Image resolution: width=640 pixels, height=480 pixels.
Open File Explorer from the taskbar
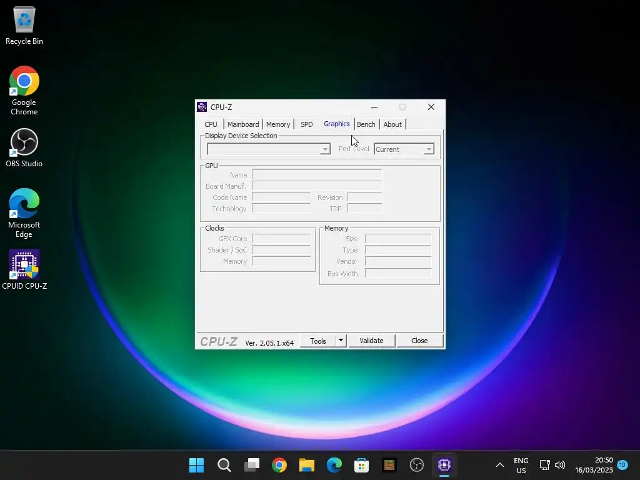pyautogui.click(x=306, y=465)
